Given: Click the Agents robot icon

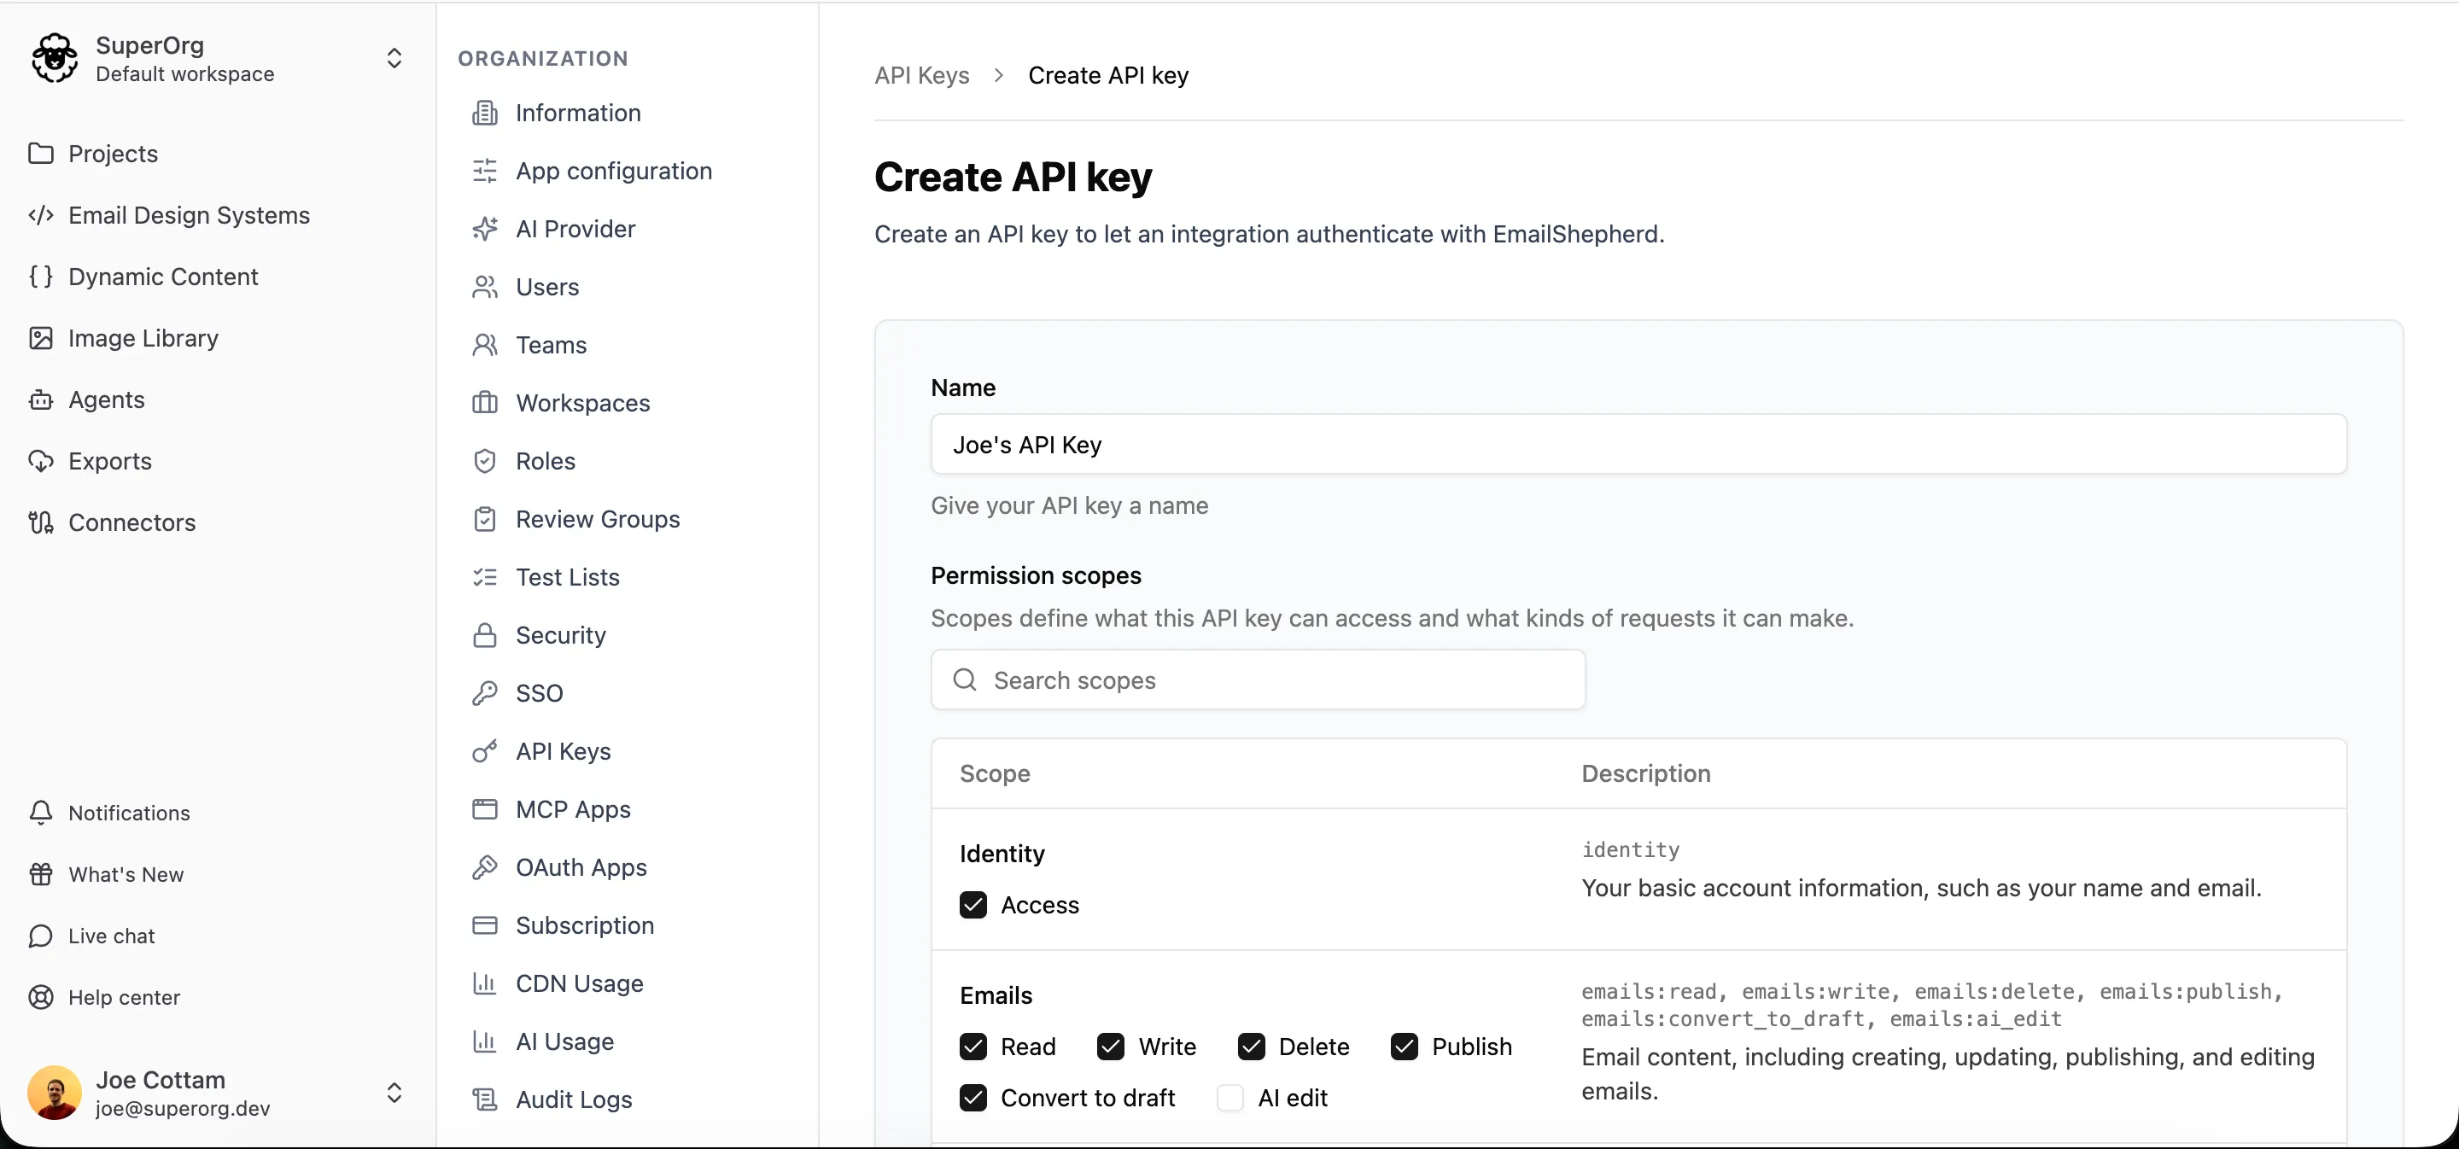Looking at the screenshot, I should click(41, 400).
